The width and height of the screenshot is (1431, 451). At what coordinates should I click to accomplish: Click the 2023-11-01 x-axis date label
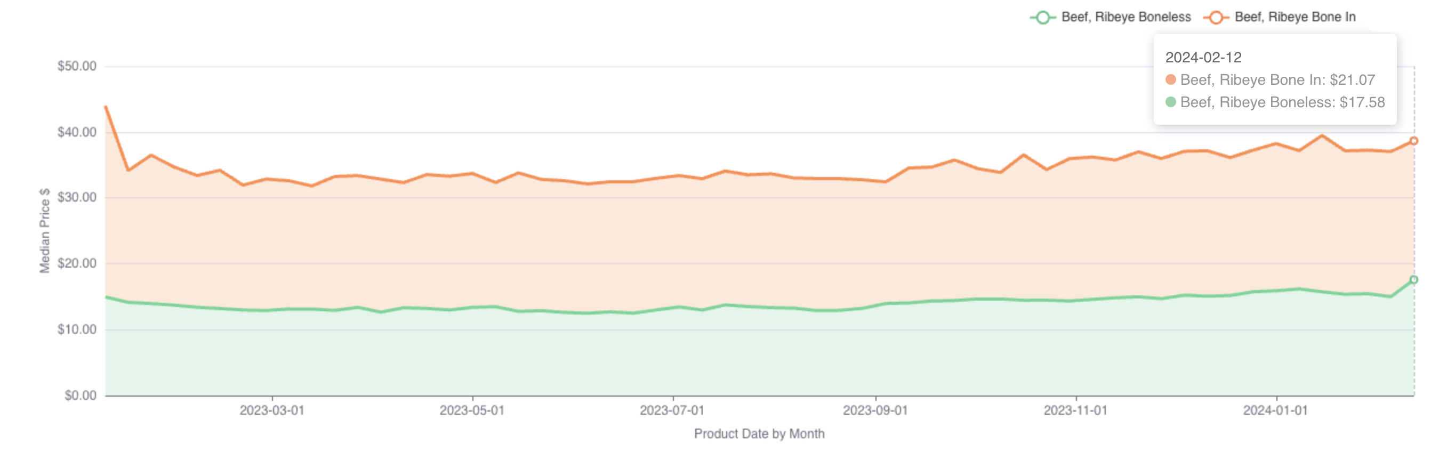[x=1075, y=410]
